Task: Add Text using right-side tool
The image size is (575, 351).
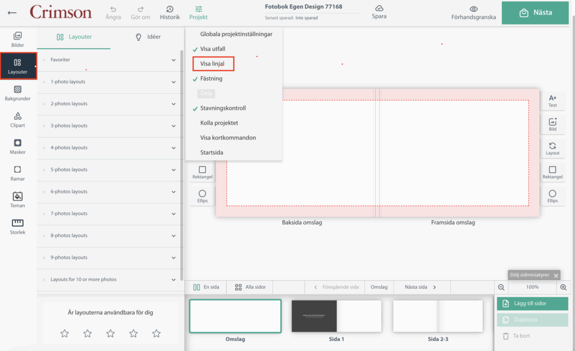Action: point(553,100)
